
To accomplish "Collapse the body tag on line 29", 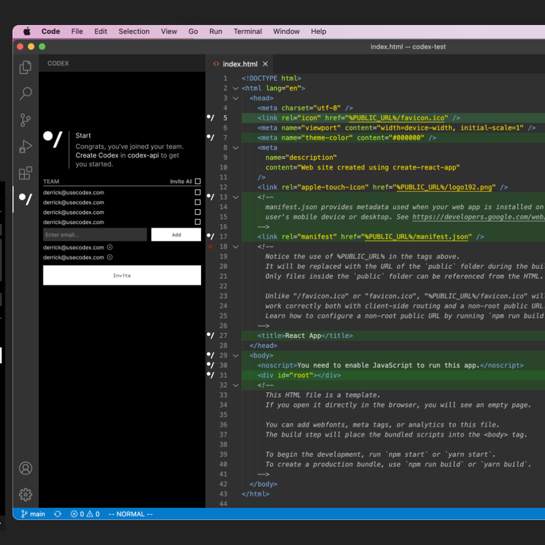I will click(236, 356).
